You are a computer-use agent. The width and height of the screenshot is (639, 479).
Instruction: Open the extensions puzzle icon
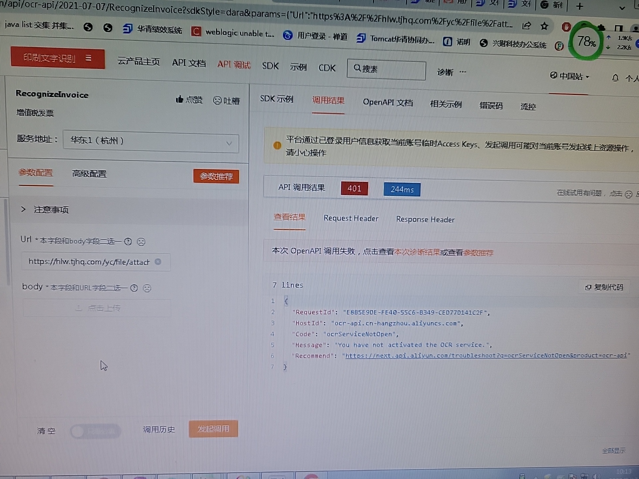coord(601,28)
